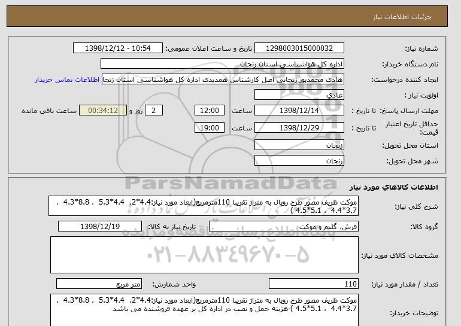Click label شماره نیاز
The height and width of the screenshot is (326, 461).
click(x=421, y=48)
